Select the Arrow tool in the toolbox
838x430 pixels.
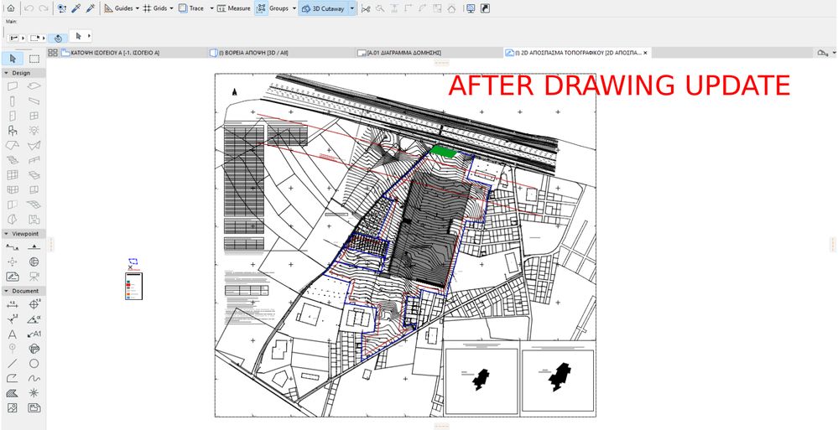13,59
